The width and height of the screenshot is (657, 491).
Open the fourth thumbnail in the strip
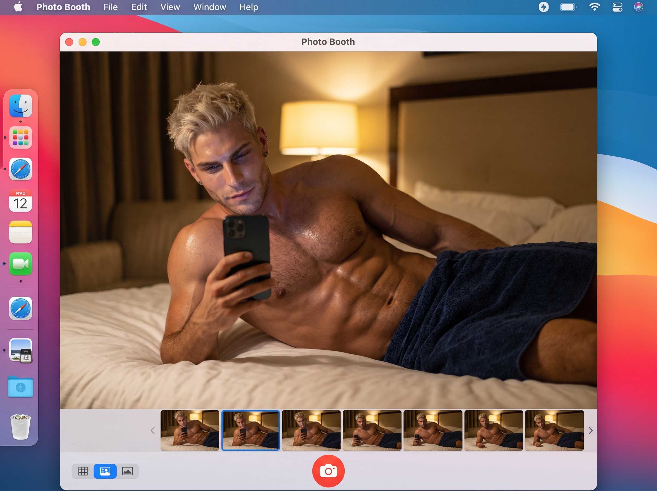click(x=372, y=430)
